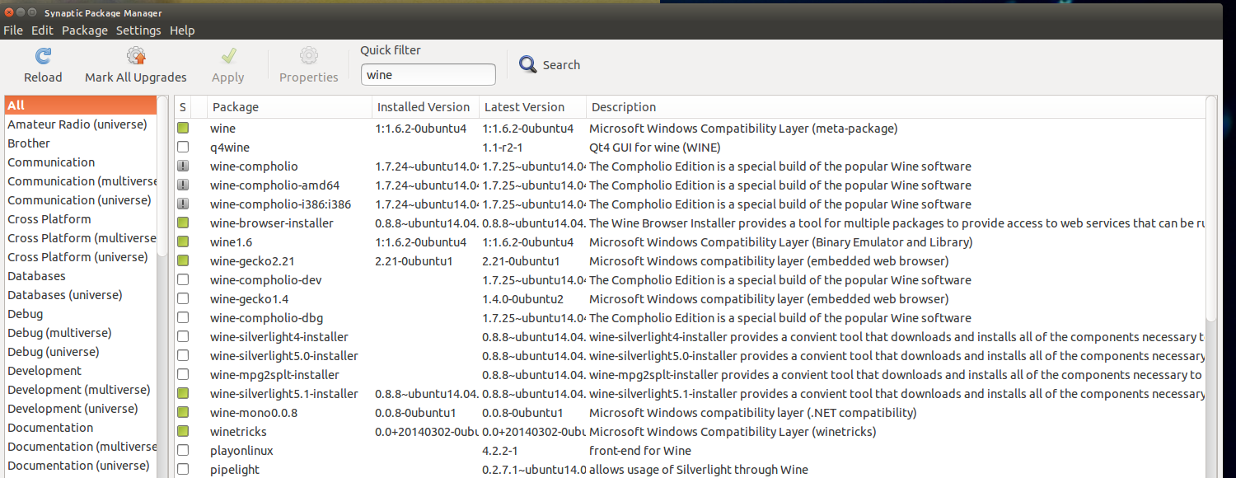Viewport: 1236px width, 478px height.
Task: Click the wine-compholio-amd64 status icon
Action: [183, 185]
